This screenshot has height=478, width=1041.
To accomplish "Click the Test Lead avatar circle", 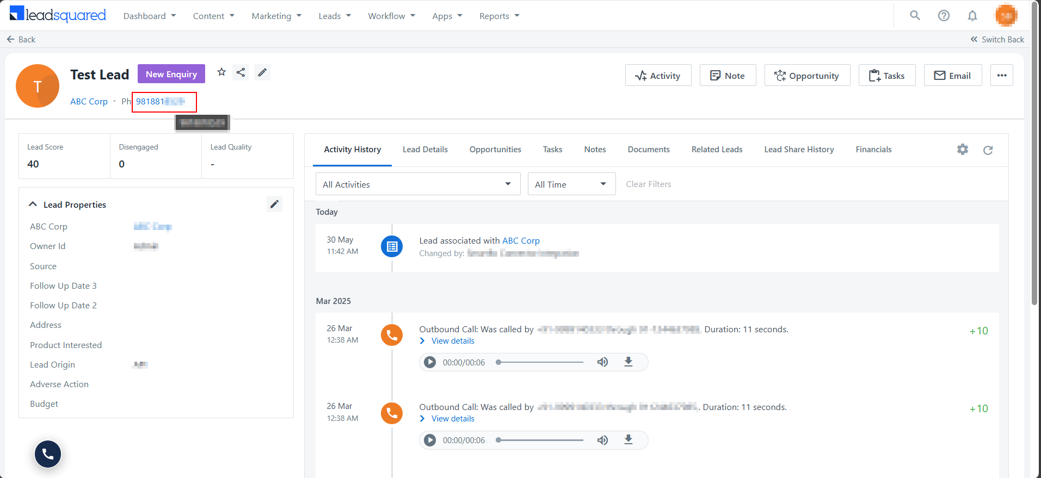I will click(x=38, y=86).
